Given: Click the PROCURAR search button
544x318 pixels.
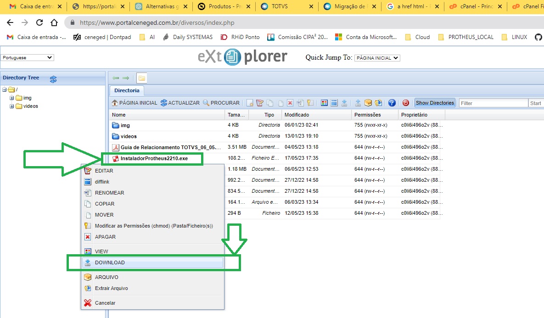Looking at the screenshot, I should coord(221,103).
